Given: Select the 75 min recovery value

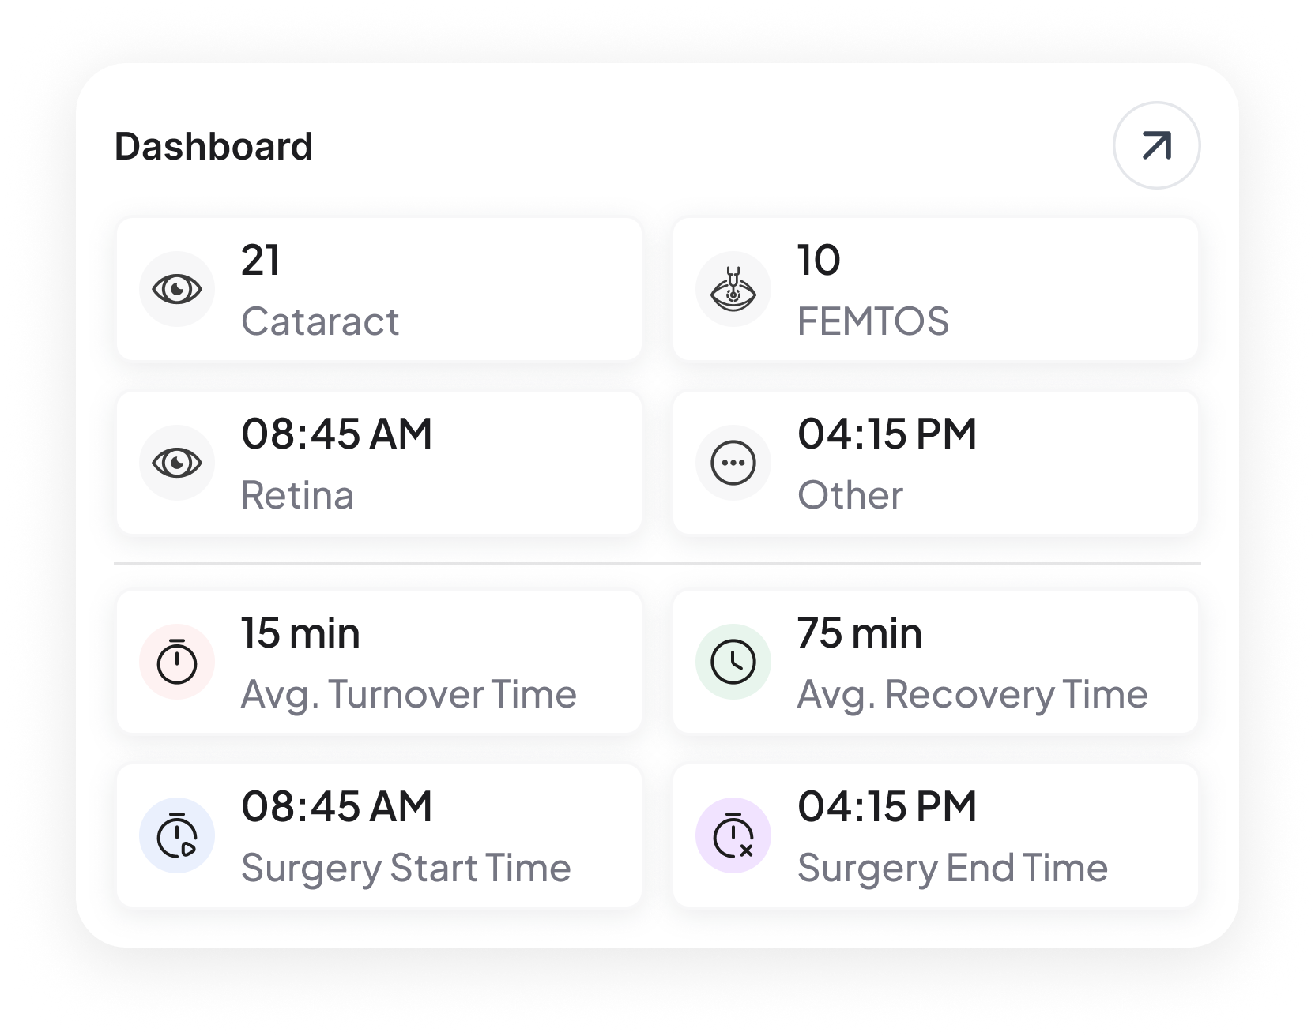Looking at the screenshot, I should pyautogui.click(x=859, y=633).
